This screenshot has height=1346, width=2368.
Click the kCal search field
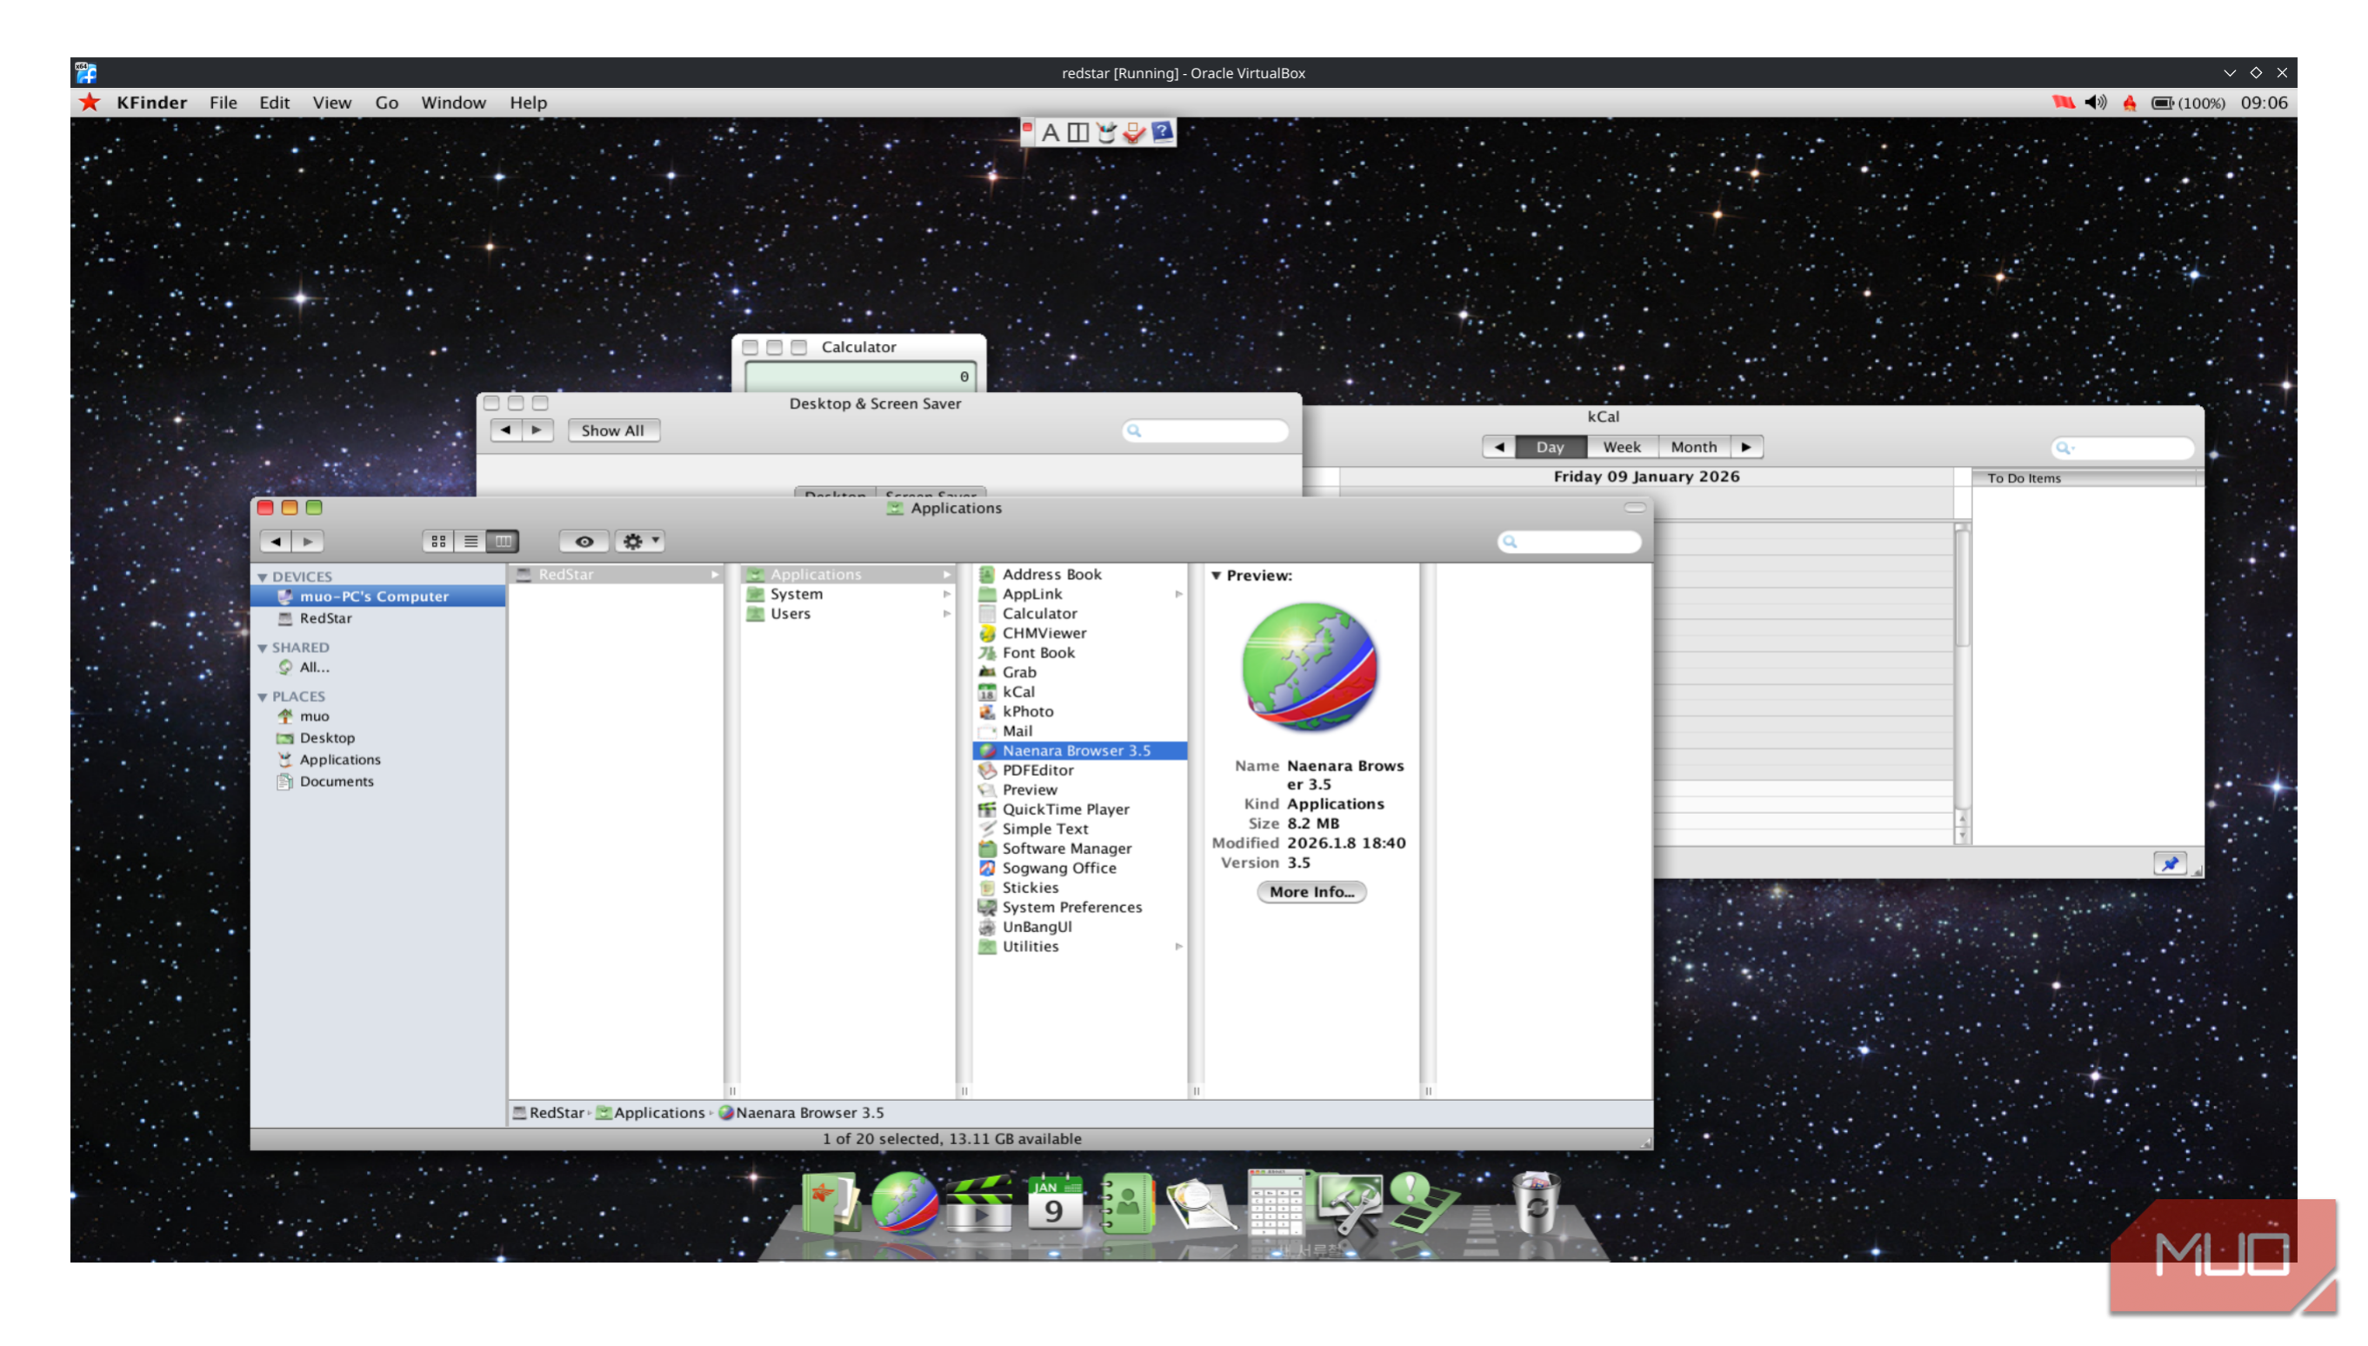2122,448
